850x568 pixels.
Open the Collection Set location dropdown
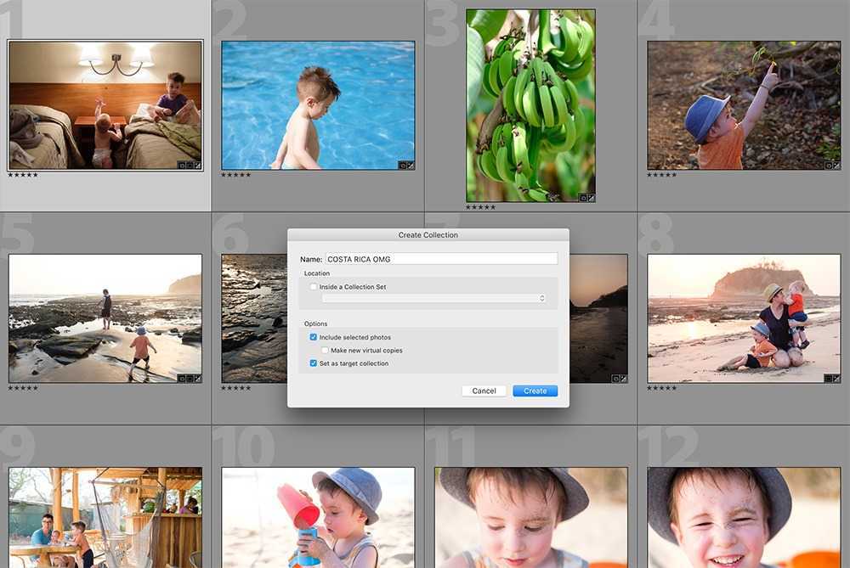coord(433,299)
